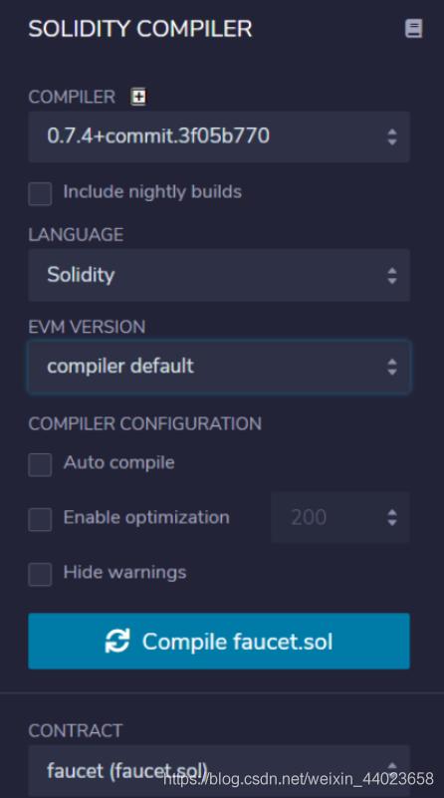Click the Compile faucet.sol button

click(219, 641)
